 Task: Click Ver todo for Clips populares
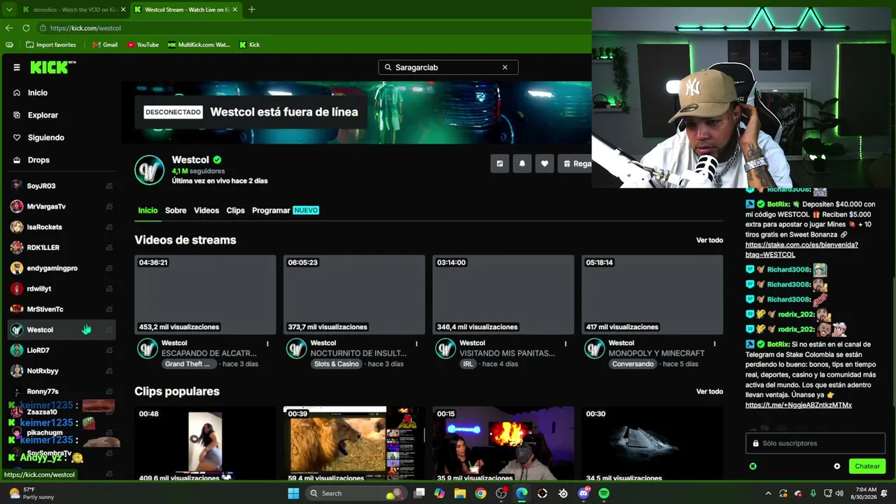pos(710,391)
